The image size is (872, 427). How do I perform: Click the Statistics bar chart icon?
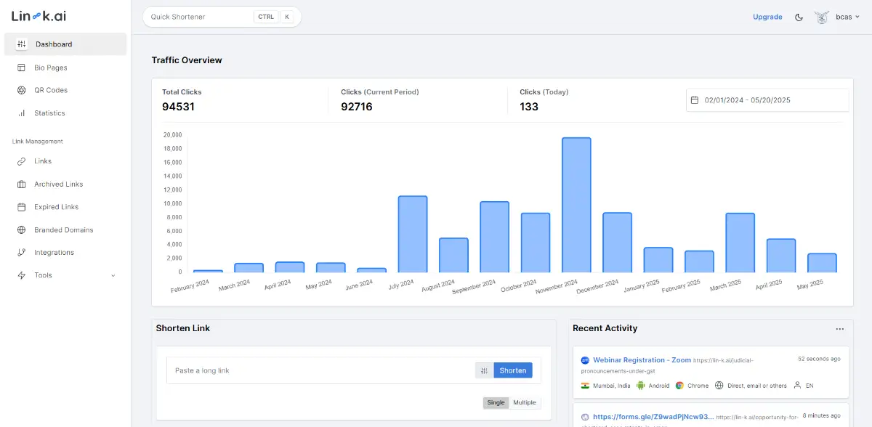click(x=21, y=113)
